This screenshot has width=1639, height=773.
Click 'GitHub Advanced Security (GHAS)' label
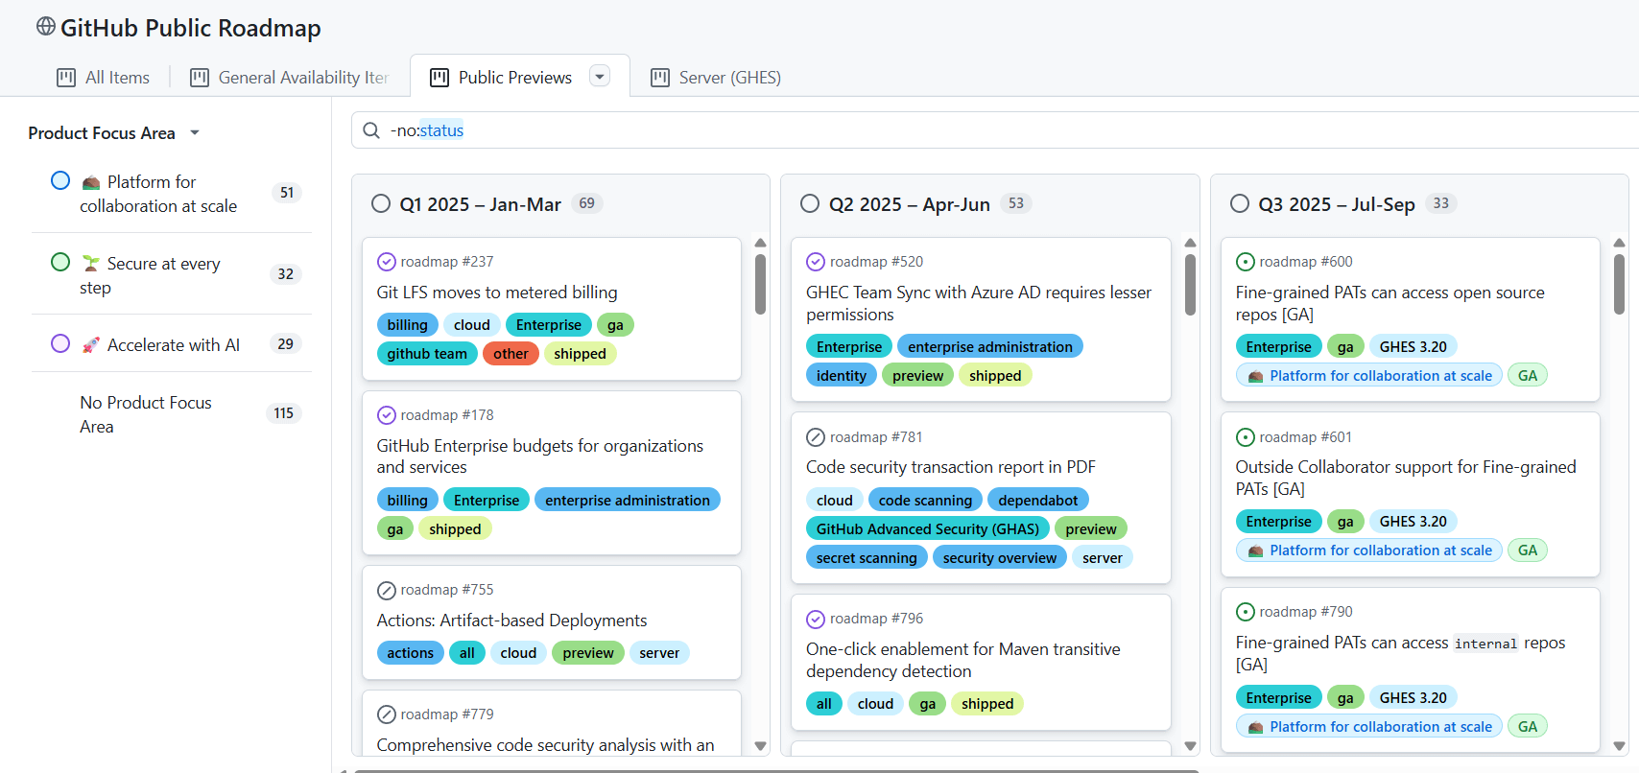coord(928,529)
